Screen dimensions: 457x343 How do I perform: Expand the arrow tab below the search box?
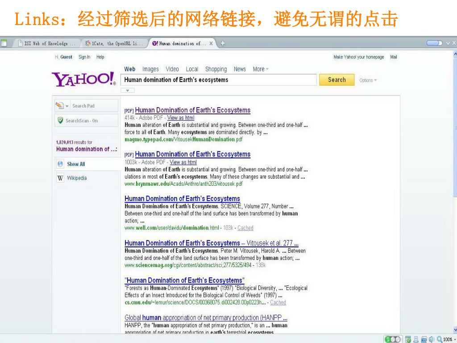(x=127, y=90)
